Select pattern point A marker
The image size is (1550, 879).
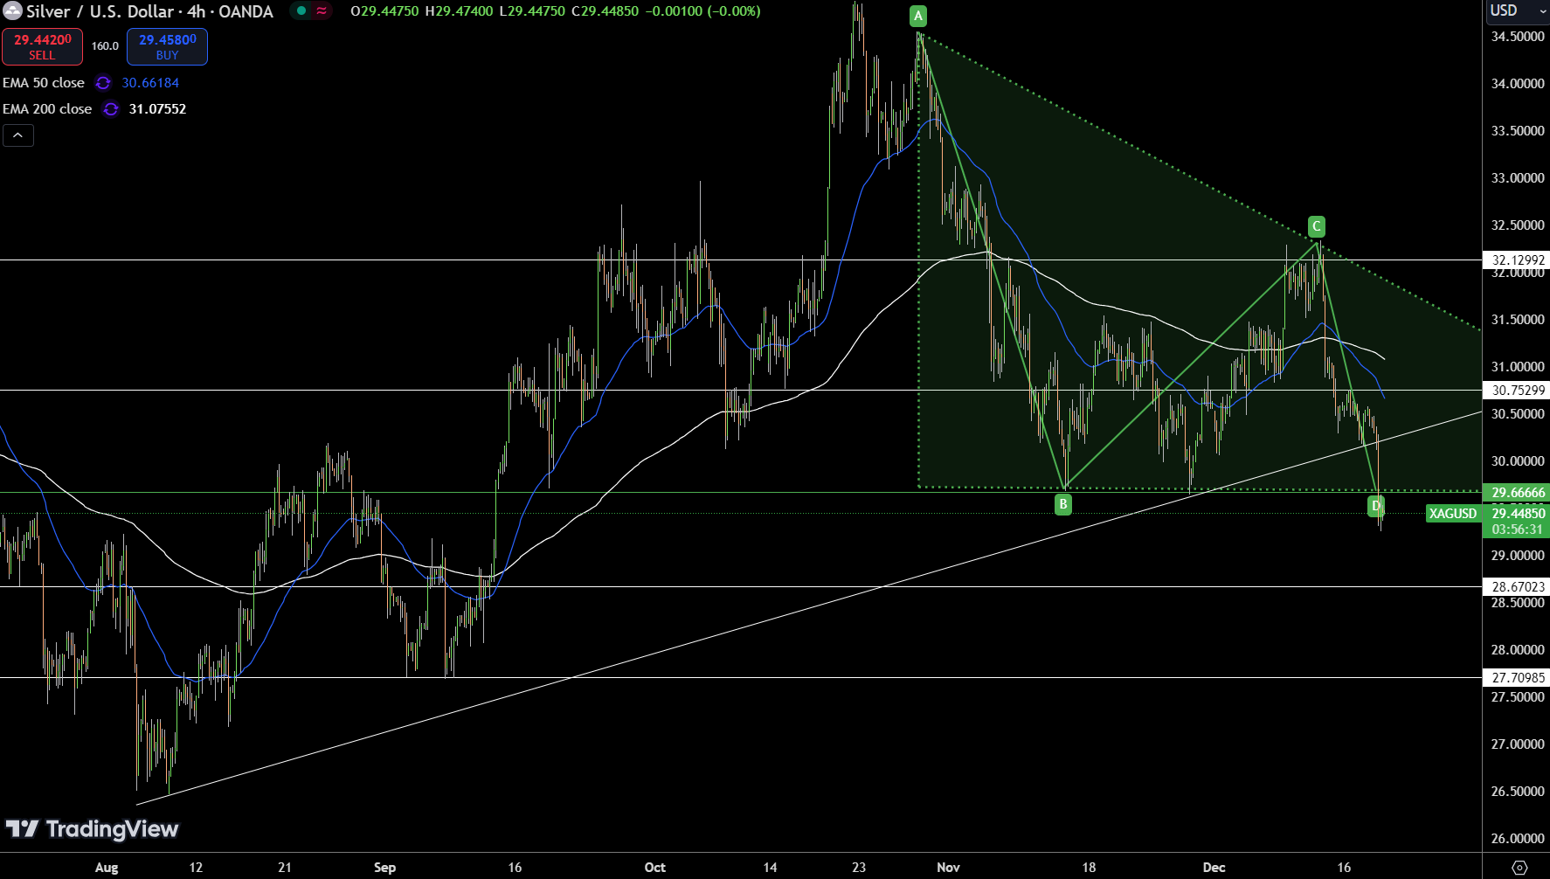pyautogui.click(x=917, y=16)
